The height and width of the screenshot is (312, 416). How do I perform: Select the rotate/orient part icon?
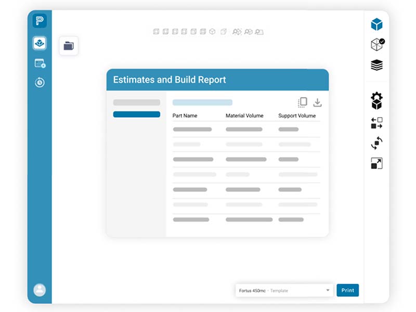pyautogui.click(x=376, y=143)
